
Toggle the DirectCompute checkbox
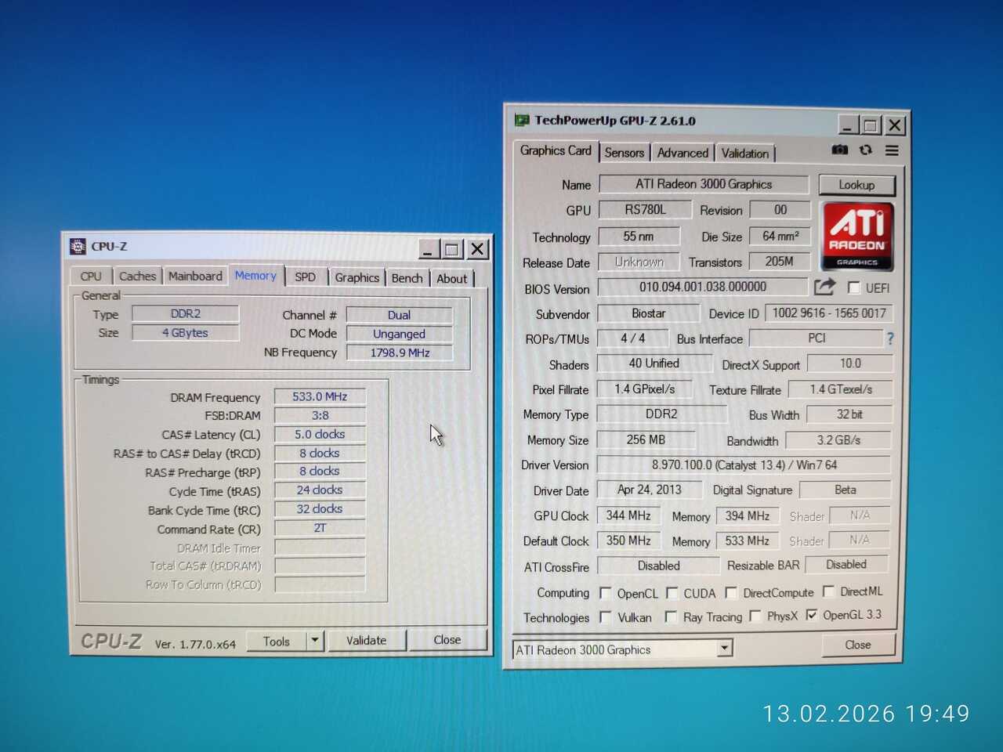coord(731,592)
